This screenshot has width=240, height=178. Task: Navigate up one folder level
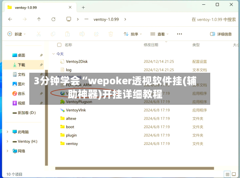pos(39,19)
